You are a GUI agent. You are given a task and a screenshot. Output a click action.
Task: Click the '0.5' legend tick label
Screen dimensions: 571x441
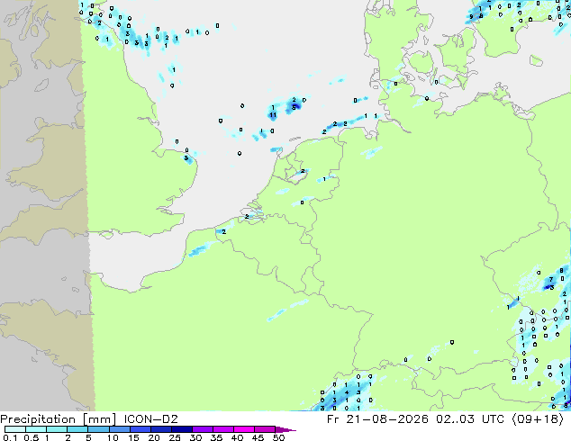coord(31,437)
